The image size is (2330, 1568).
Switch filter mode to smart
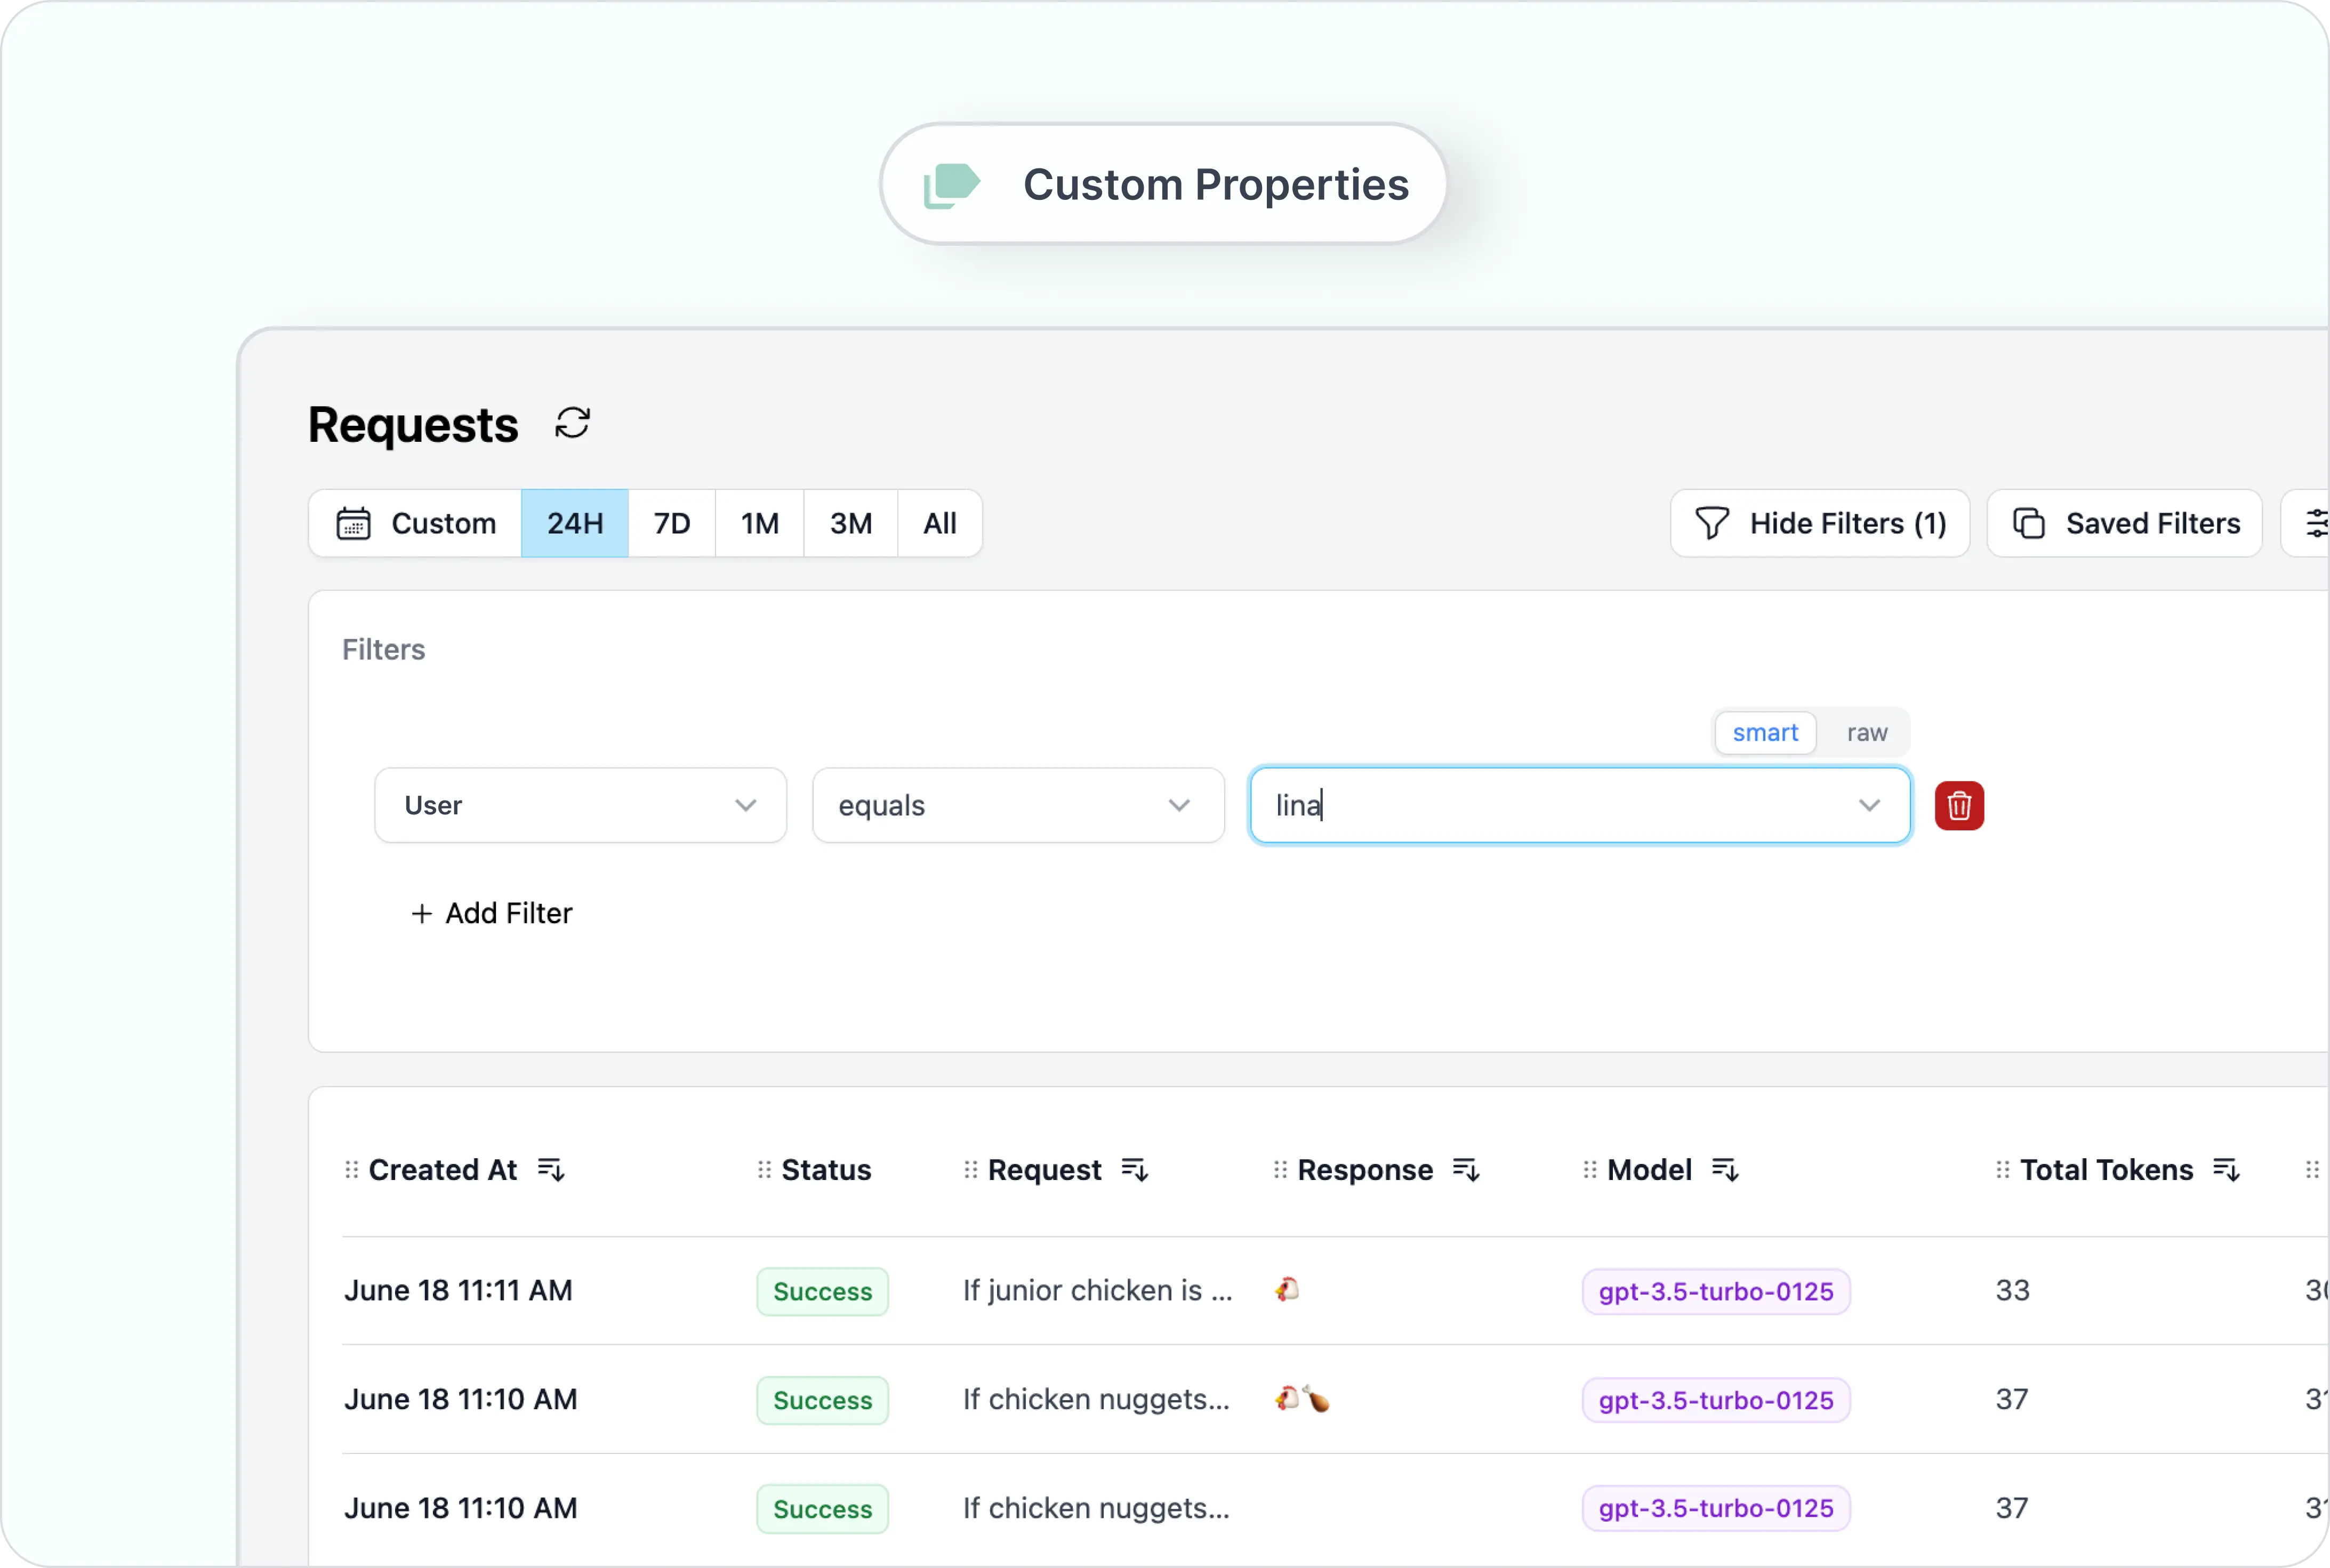tap(1765, 733)
